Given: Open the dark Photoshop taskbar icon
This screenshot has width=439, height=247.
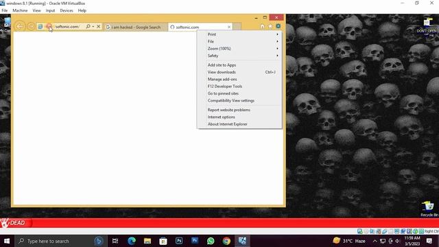Looking at the screenshot, I should click(179, 241).
